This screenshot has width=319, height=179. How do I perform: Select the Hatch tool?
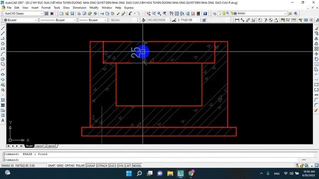coord(3,100)
